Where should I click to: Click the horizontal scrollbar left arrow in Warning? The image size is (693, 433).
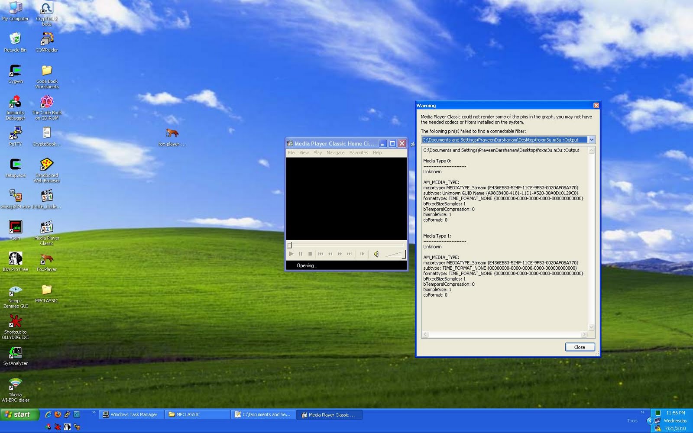(425, 334)
